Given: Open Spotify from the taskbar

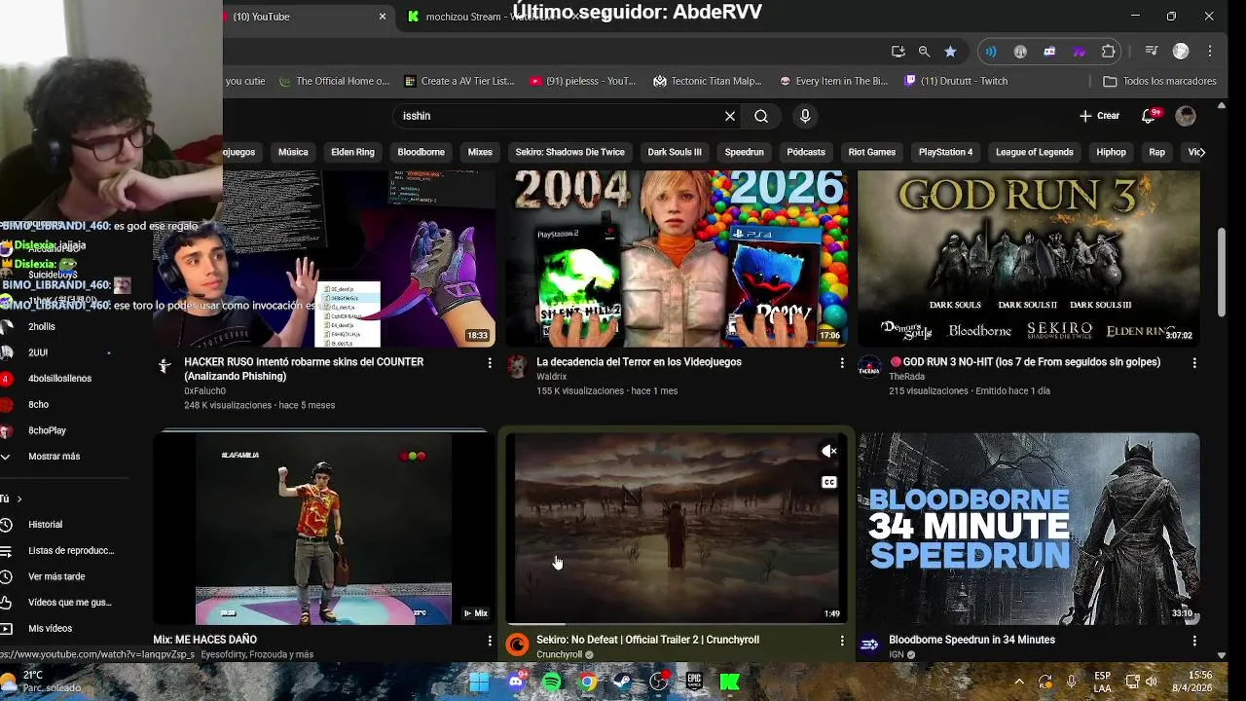Looking at the screenshot, I should [552, 682].
